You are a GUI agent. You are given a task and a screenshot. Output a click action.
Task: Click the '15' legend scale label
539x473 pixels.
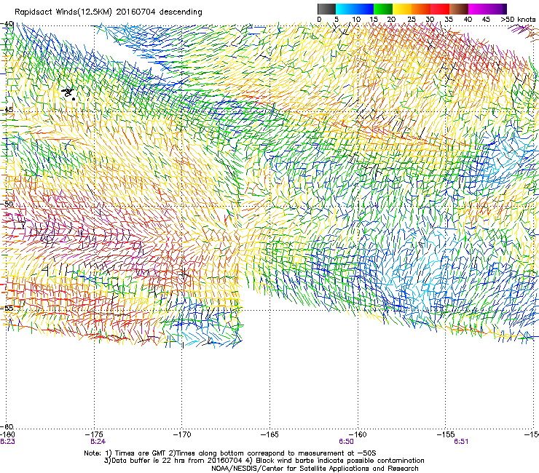[374, 20]
